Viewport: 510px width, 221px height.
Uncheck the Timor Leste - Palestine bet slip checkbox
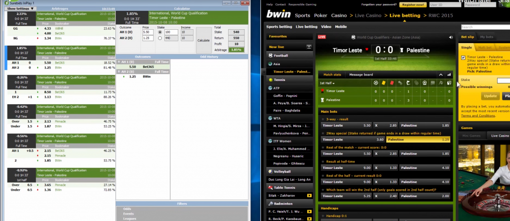click(463, 58)
